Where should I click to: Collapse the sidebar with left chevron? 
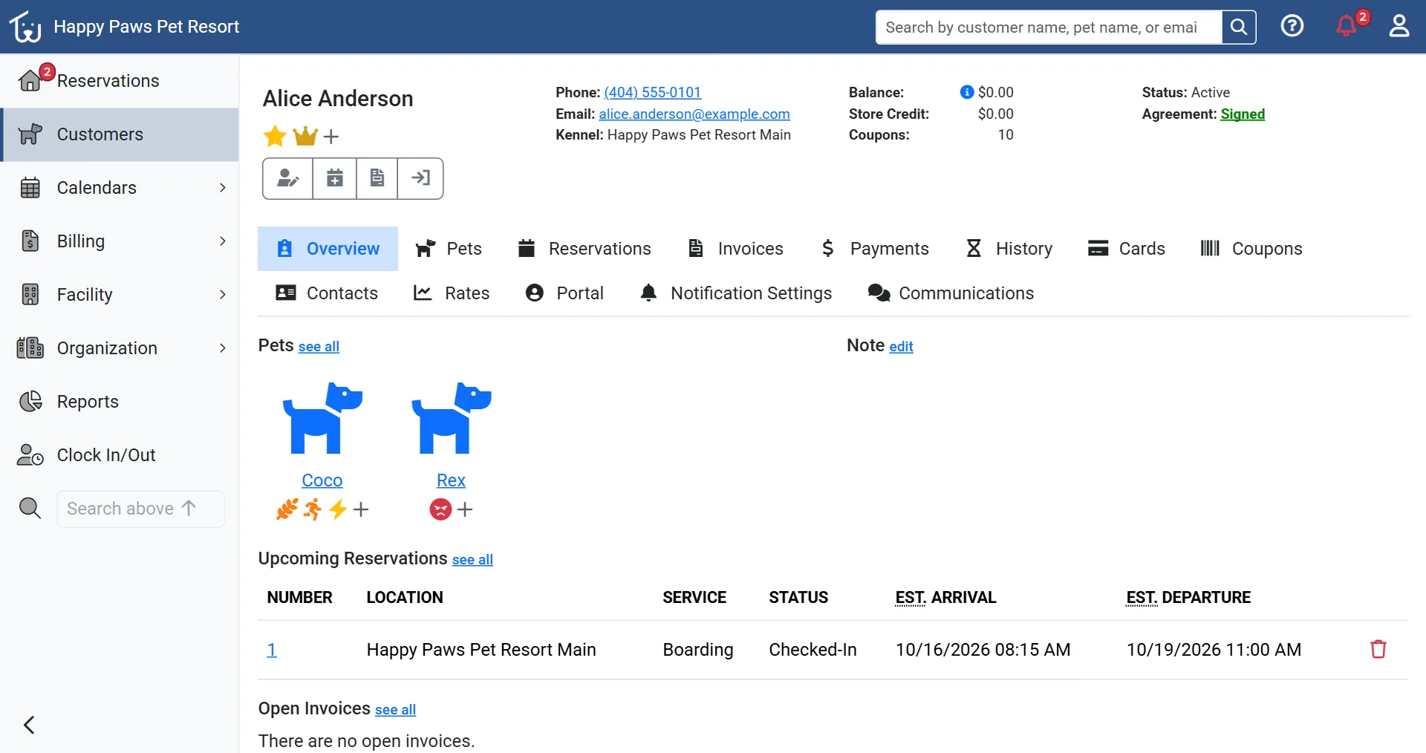tap(29, 725)
